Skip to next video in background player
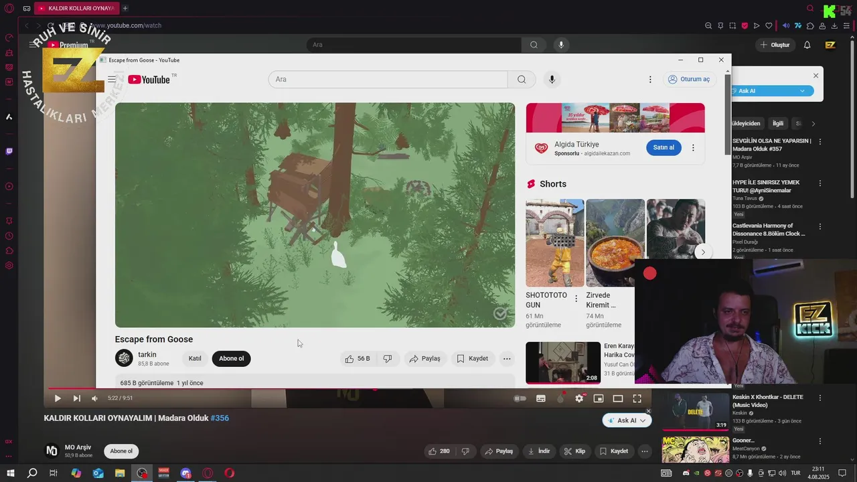The image size is (857, 482). (x=76, y=398)
